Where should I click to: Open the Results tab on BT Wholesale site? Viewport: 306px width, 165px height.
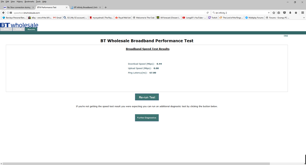(31, 29)
